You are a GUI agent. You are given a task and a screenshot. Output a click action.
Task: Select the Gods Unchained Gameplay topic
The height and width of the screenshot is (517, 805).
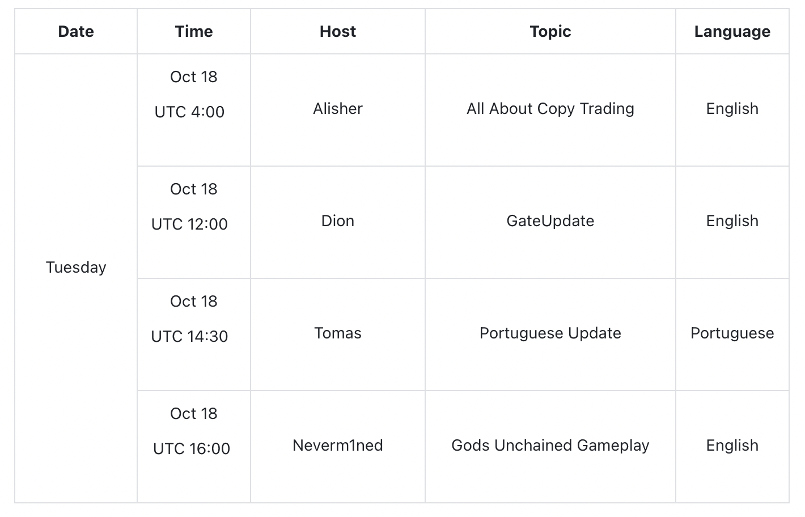(x=550, y=446)
